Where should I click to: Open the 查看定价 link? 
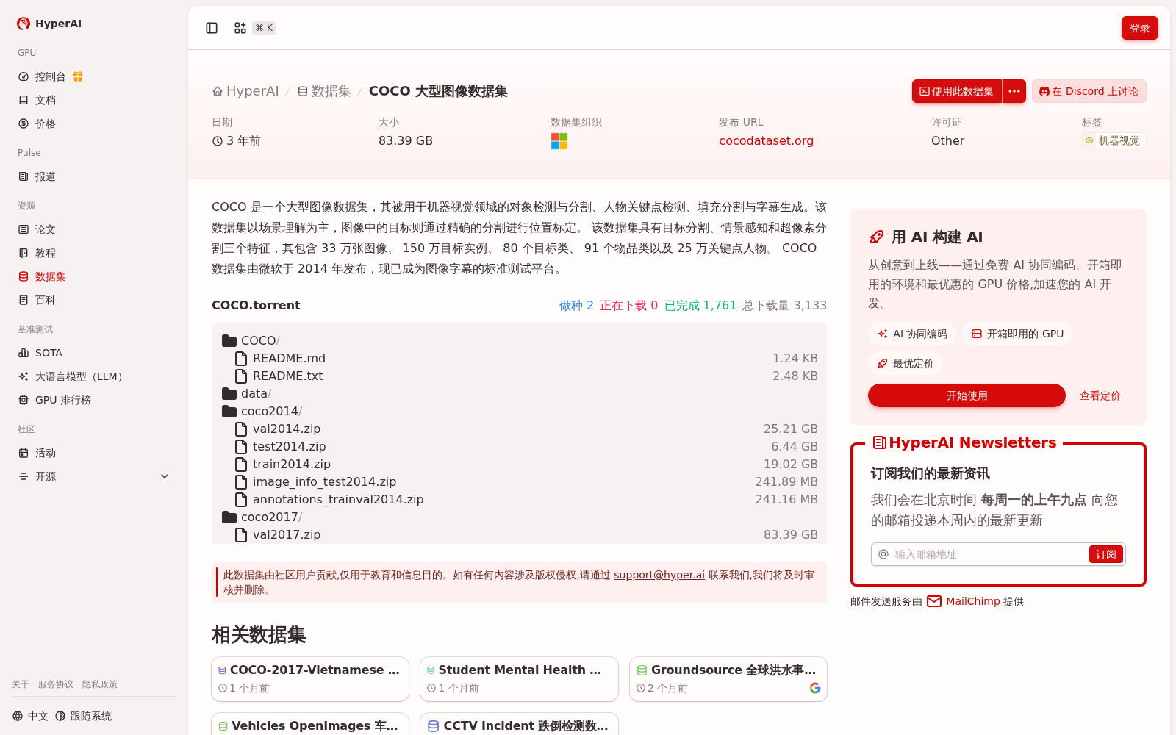(x=1100, y=395)
